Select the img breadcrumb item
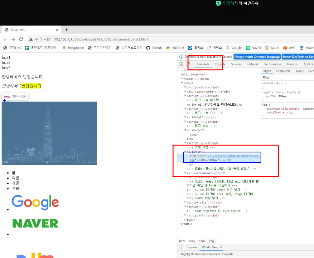 click(211, 241)
